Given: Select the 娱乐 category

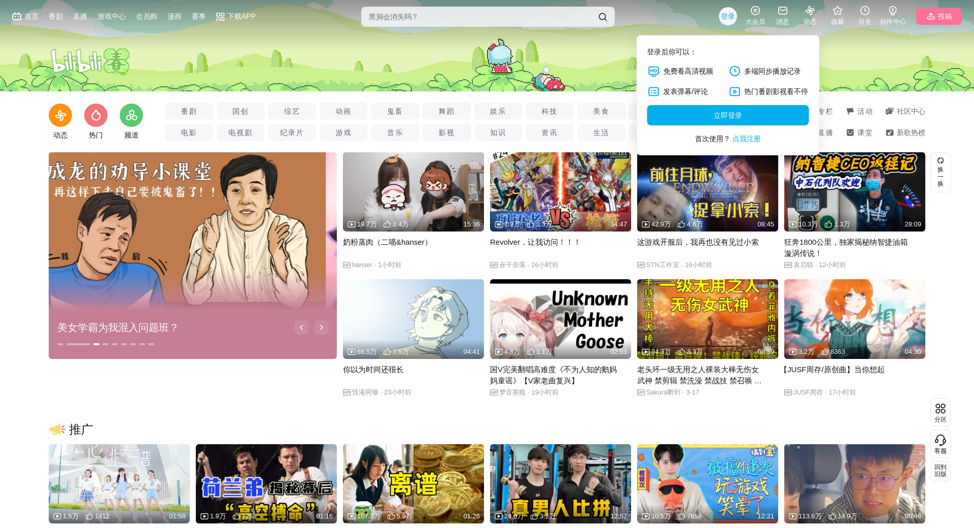Looking at the screenshot, I should pos(498,111).
